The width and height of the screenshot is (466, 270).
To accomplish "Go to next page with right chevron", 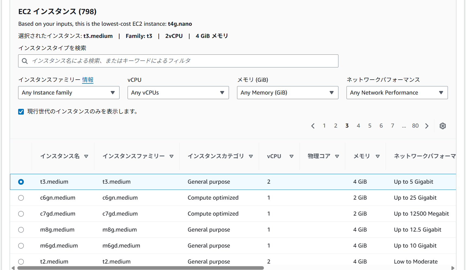I will (427, 126).
